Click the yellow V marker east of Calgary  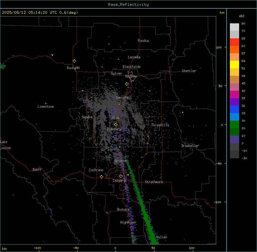coord(128,175)
